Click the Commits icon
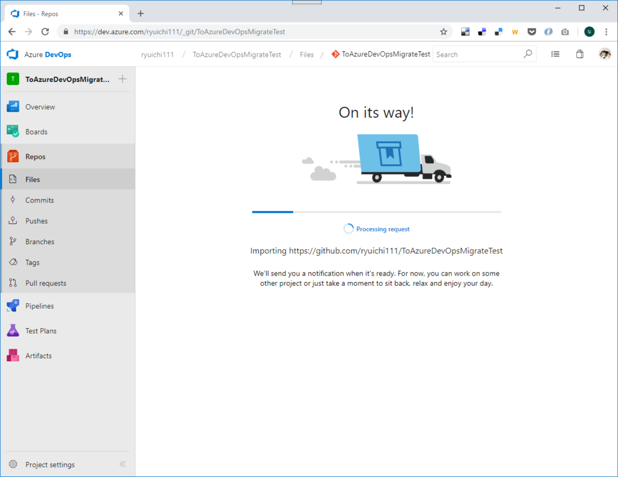618x477 pixels. (x=13, y=200)
